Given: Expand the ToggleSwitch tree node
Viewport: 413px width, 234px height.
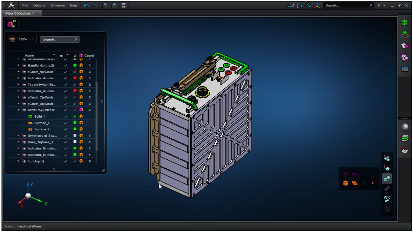Looking at the screenshot, I should tap(18, 85).
